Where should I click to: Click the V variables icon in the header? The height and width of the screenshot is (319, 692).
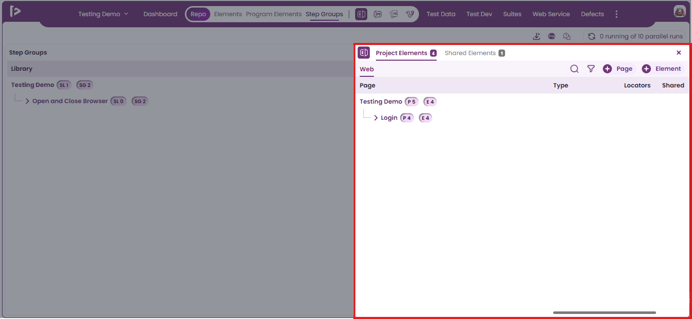(410, 14)
